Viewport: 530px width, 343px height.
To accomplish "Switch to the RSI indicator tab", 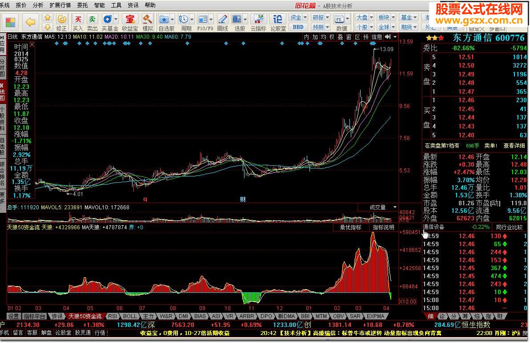I will click(x=112, y=316).
